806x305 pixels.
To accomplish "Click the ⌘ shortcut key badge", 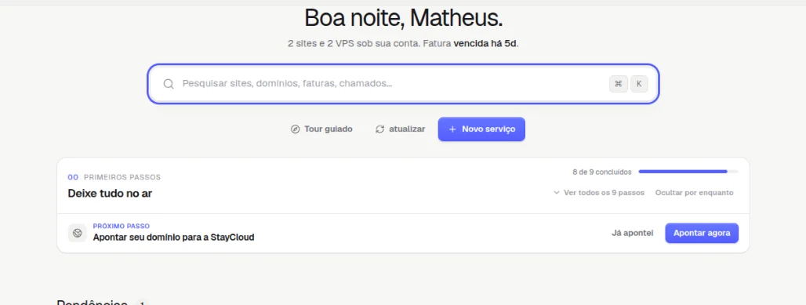I will (619, 84).
